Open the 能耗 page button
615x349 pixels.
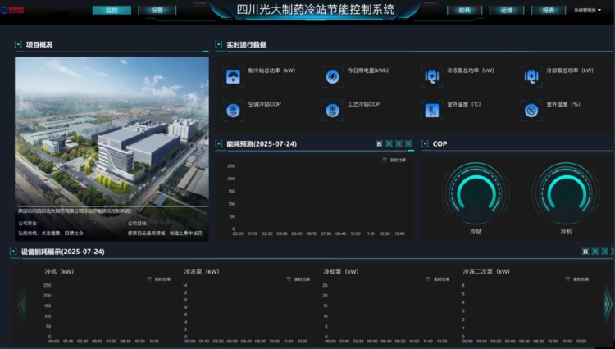465,11
